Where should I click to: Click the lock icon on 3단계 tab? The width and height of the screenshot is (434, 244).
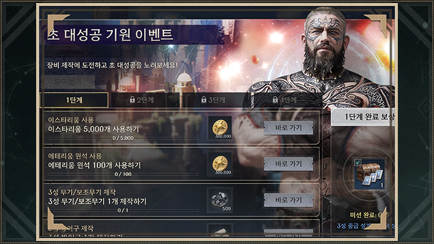pyautogui.click(x=204, y=100)
